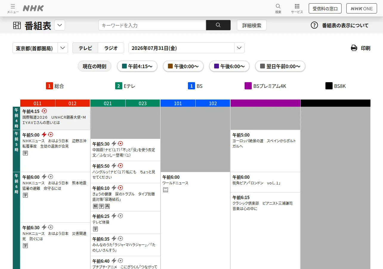
Task: Select the Eテレ channel label
Action: point(125,86)
